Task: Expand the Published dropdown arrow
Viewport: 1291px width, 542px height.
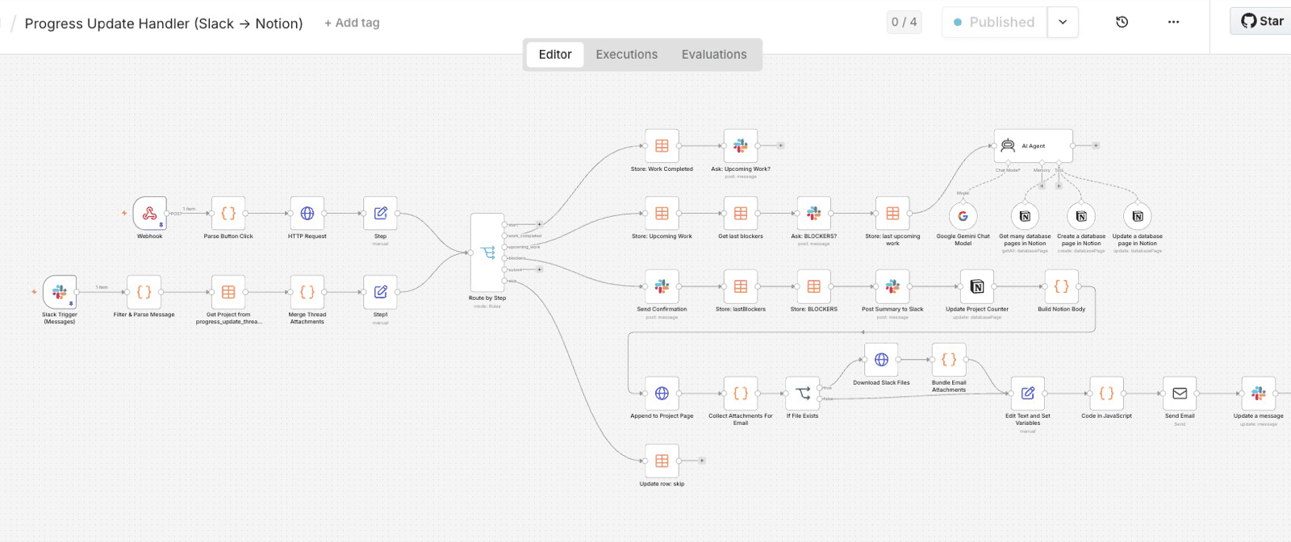Action: click(x=1063, y=23)
